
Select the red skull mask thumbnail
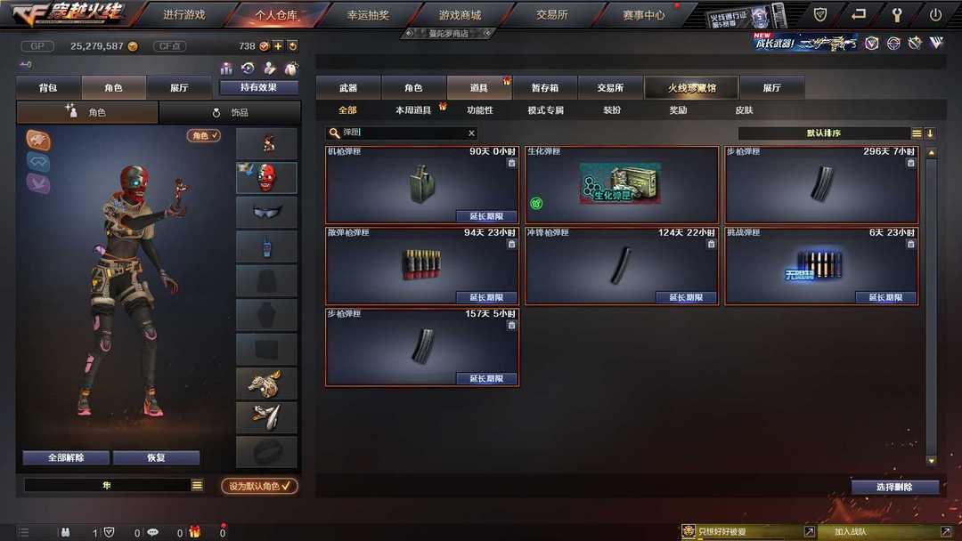[x=267, y=178]
